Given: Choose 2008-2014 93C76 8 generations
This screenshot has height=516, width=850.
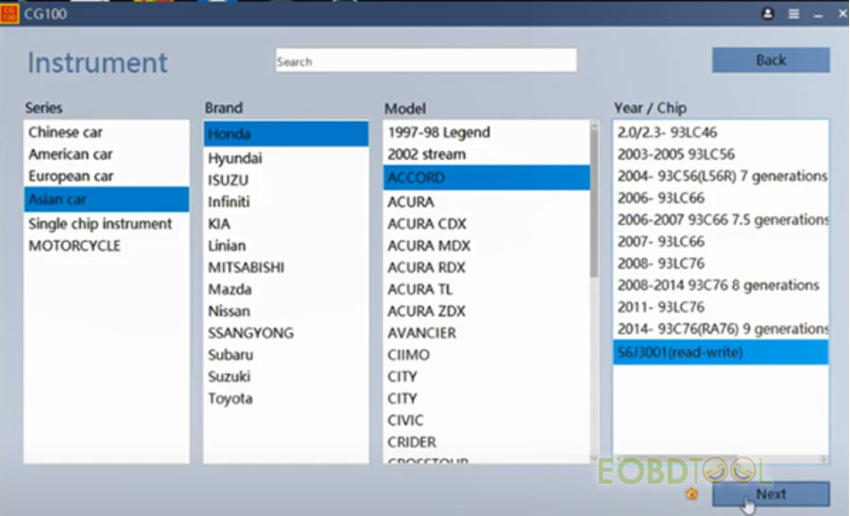Looking at the screenshot, I should pyautogui.click(x=721, y=285).
